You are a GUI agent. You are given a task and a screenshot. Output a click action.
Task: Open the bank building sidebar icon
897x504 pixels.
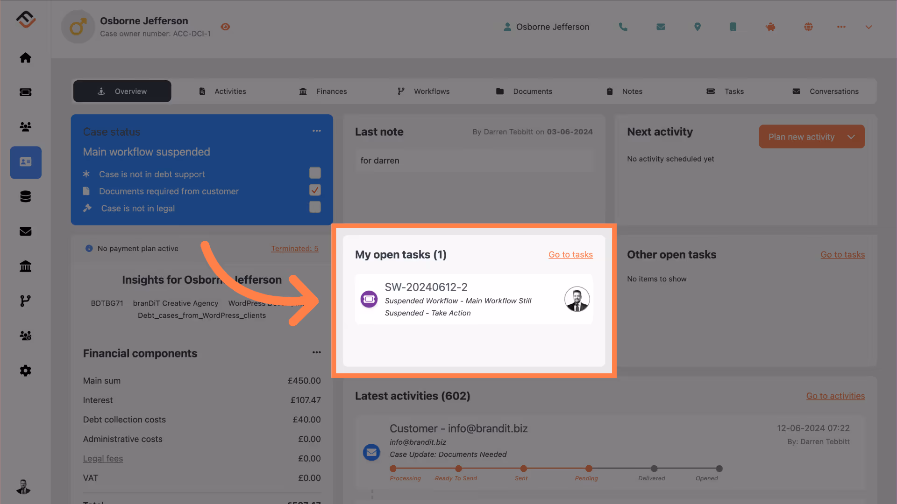tap(26, 266)
